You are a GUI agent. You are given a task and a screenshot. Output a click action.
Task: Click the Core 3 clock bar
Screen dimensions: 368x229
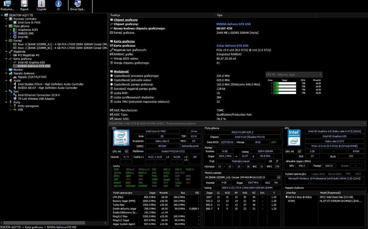click(285, 93)
